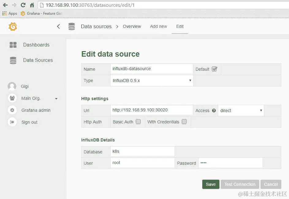Click the breadcrumb right chevron
The height and width of the screenshot is (199, 289).
coord(117,27)
